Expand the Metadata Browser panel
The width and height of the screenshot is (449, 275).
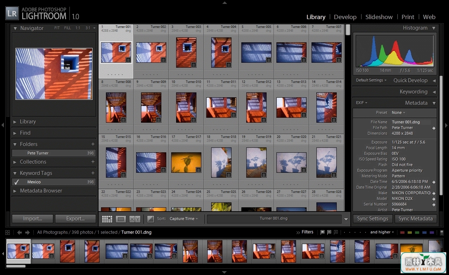pos(15,191)
